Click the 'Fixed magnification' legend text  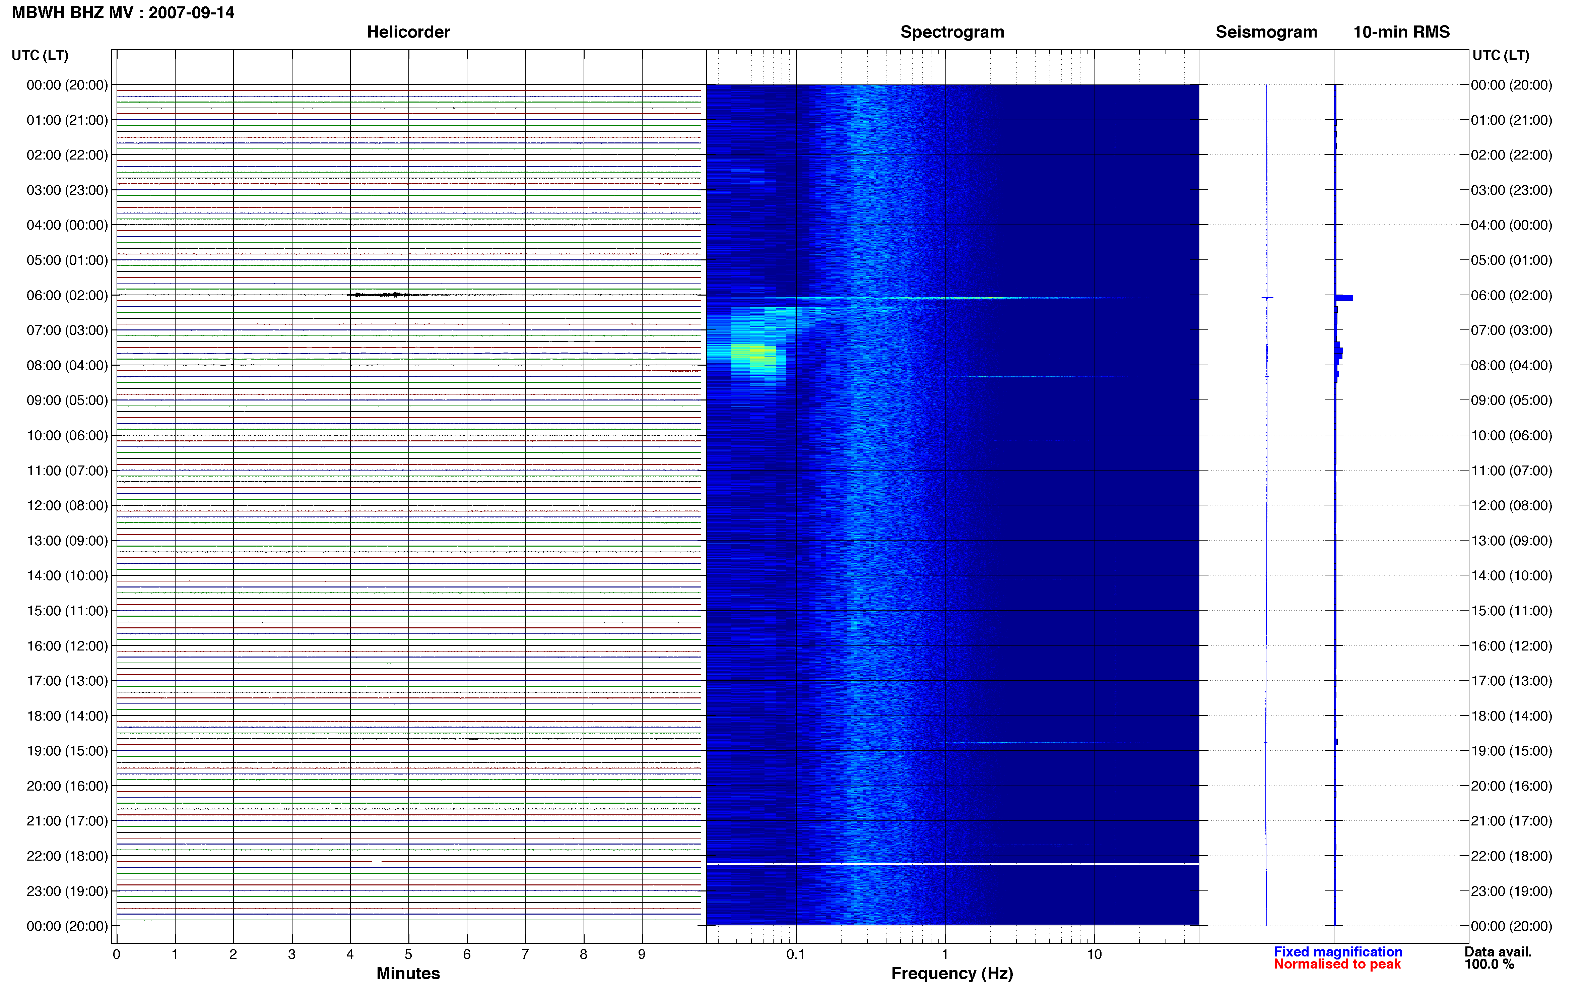(x=1337, y=952)
